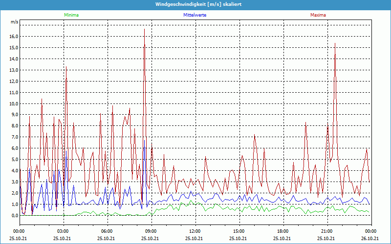Screen dimensions: 391x244
Task: Pick the 12:00 time axis marker
Action: coord(195,231)
